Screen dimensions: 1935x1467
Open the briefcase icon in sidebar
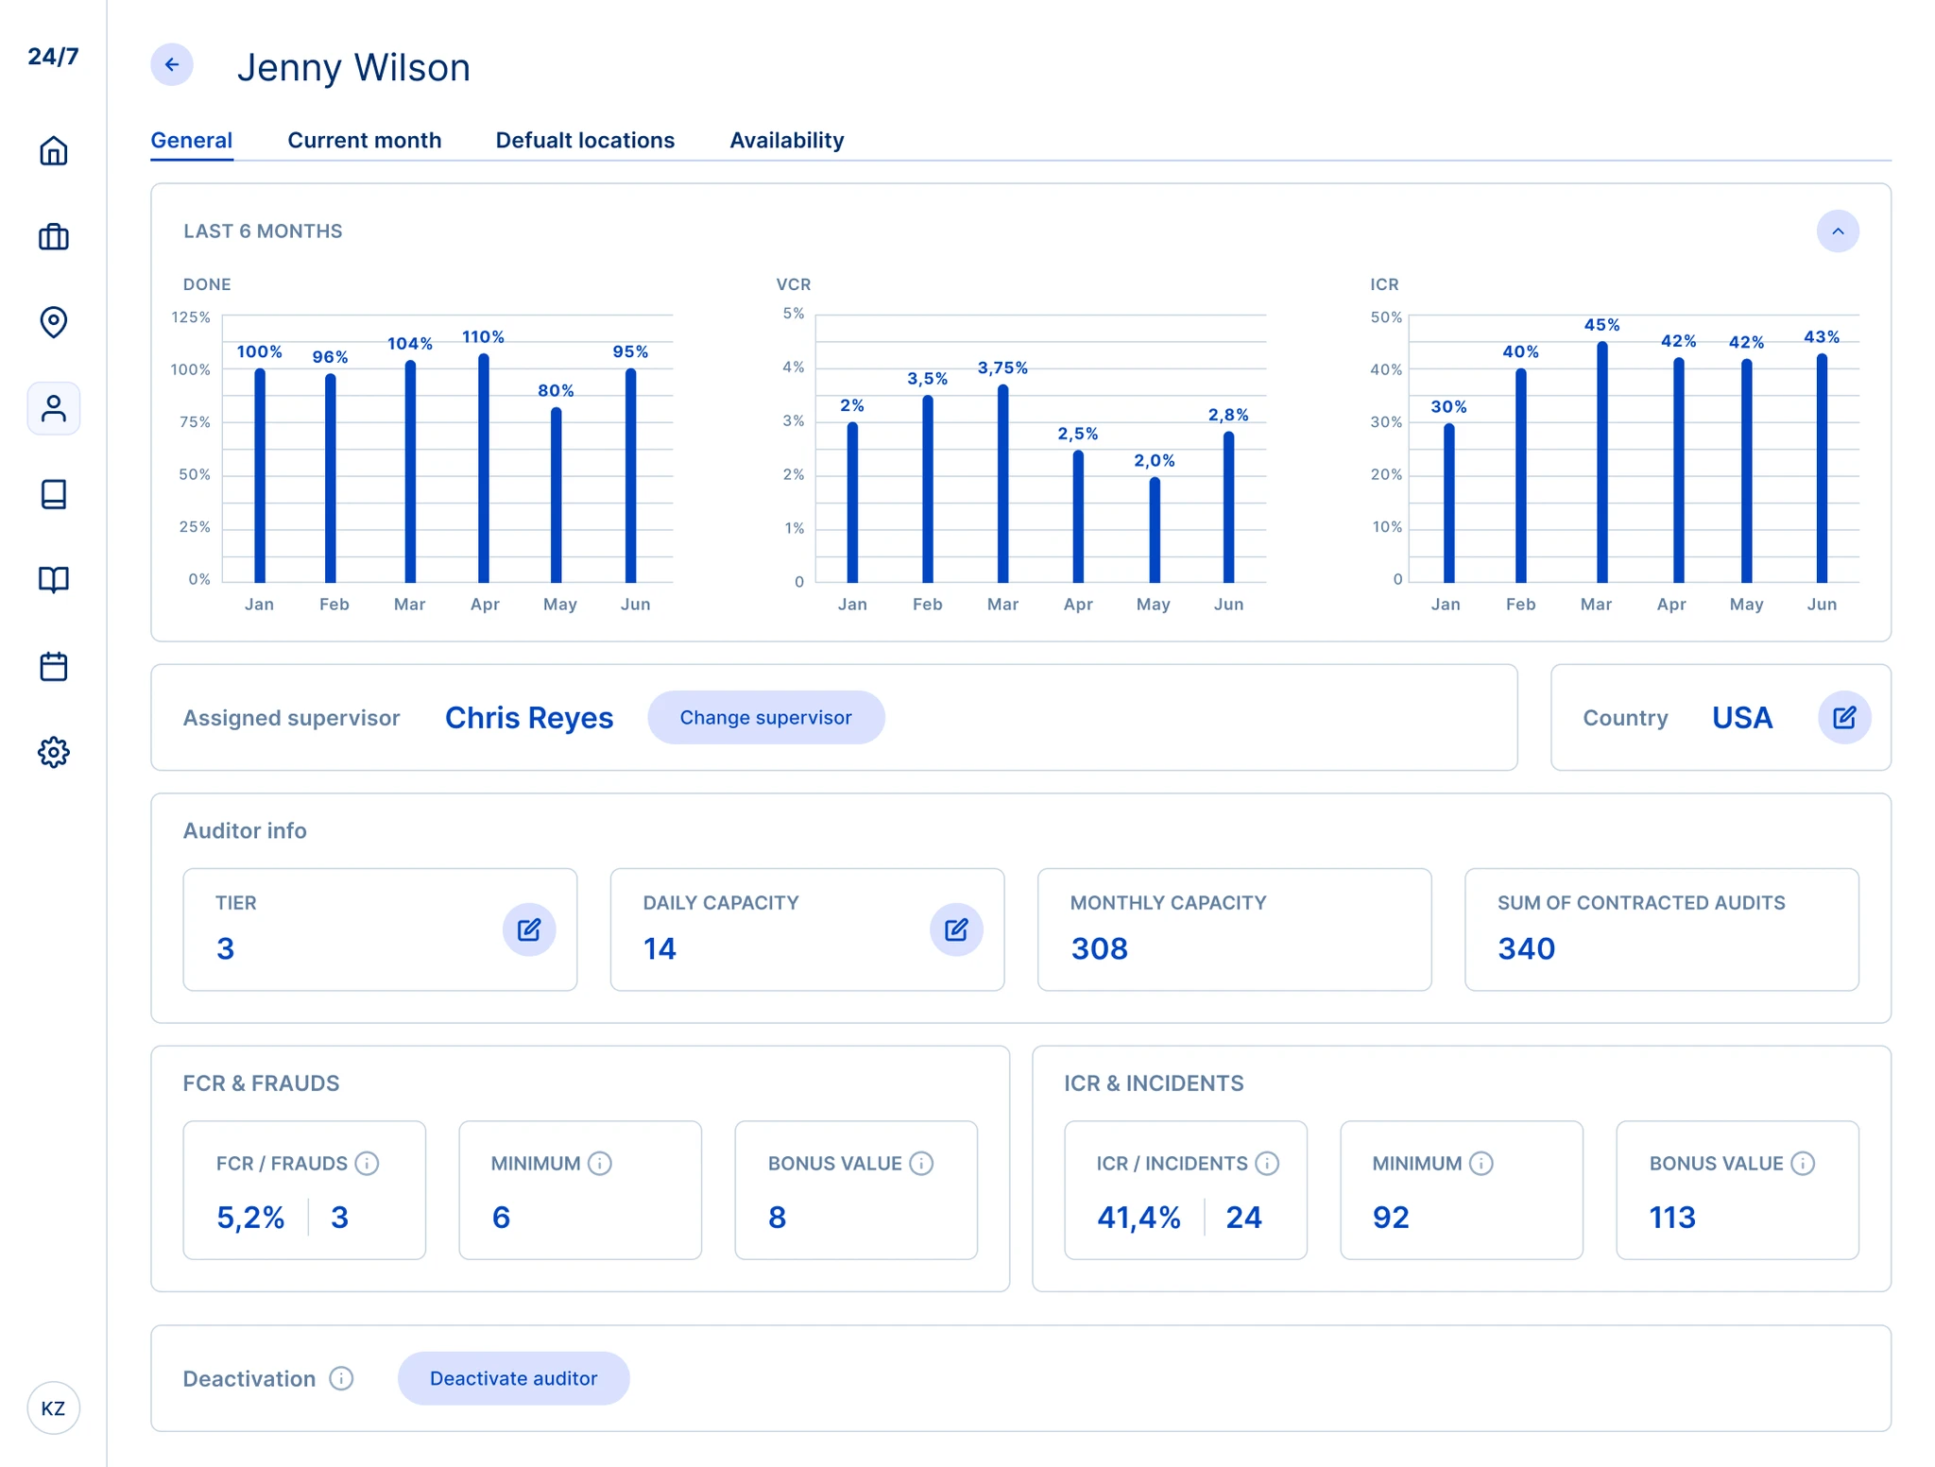click(54, 237)
